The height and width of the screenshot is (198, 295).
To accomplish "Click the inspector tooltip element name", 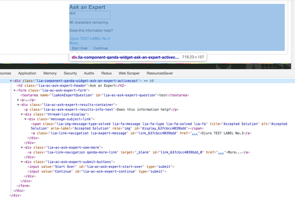I will point(125,57).
